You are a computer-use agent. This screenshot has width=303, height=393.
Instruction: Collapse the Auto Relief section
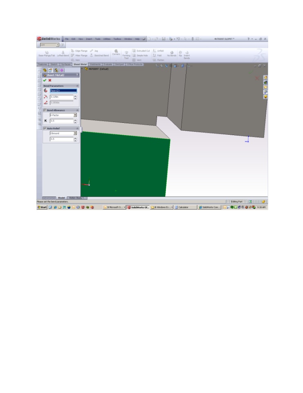click(77, 128)
